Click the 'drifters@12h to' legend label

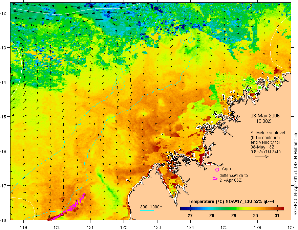pos(234,176)
